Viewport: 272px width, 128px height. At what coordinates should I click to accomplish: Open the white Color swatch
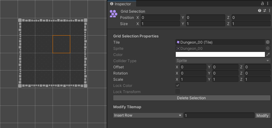point(220,55)
